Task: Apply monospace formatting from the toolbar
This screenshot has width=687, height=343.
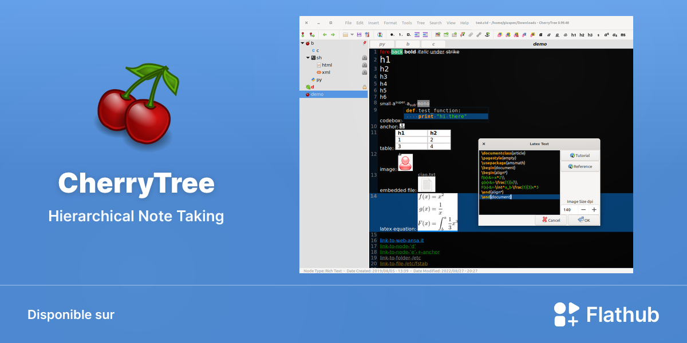Action: pyautogui.click(x=623, y=34)
